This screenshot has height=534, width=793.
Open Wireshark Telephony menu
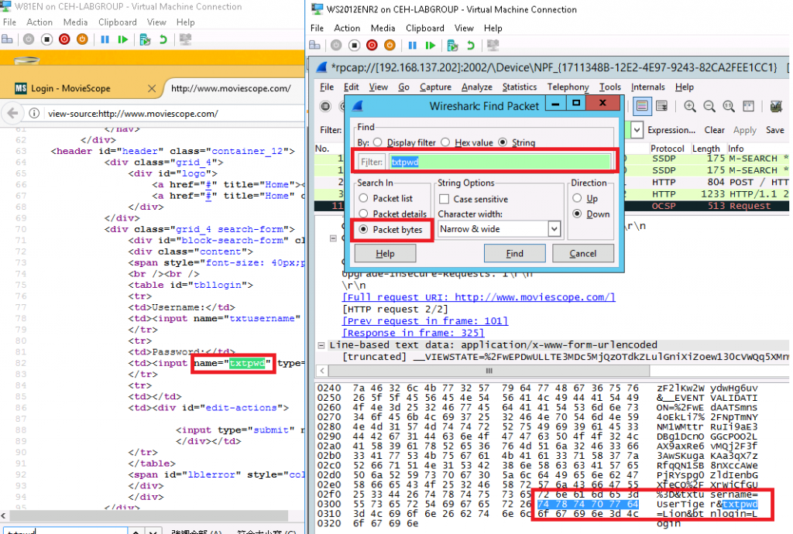(x=568, y=87)
